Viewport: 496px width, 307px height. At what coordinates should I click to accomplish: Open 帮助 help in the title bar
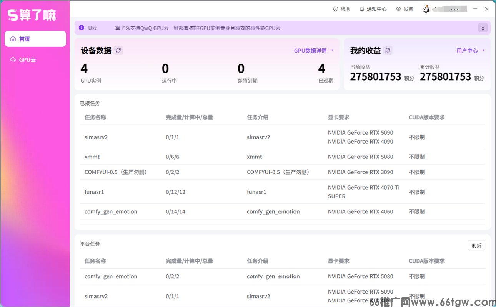point(342,9)
